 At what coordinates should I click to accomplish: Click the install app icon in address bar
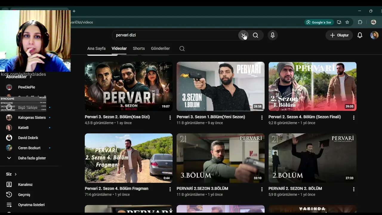pos(339,22)
